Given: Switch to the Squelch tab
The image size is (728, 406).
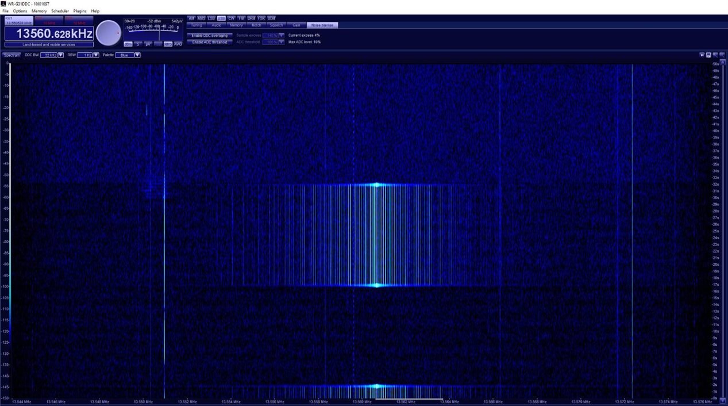Looking at the screenshot, I should pos(276,25).
